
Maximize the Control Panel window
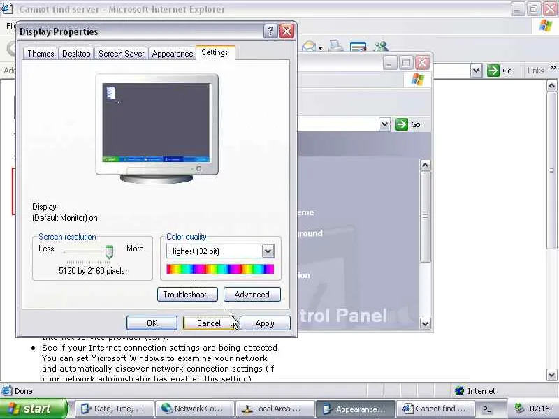pyautogui.click(x=406, y=63)
